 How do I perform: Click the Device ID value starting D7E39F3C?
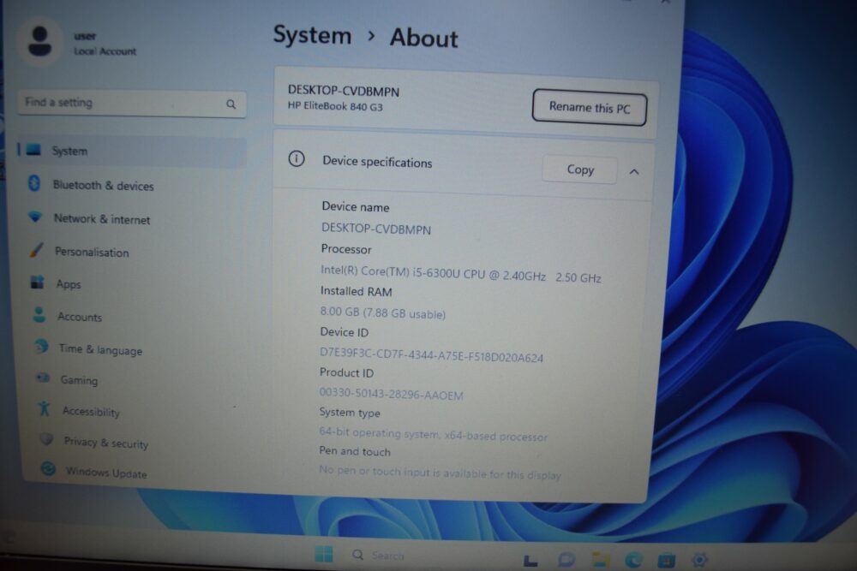click(x=431, y=354)
